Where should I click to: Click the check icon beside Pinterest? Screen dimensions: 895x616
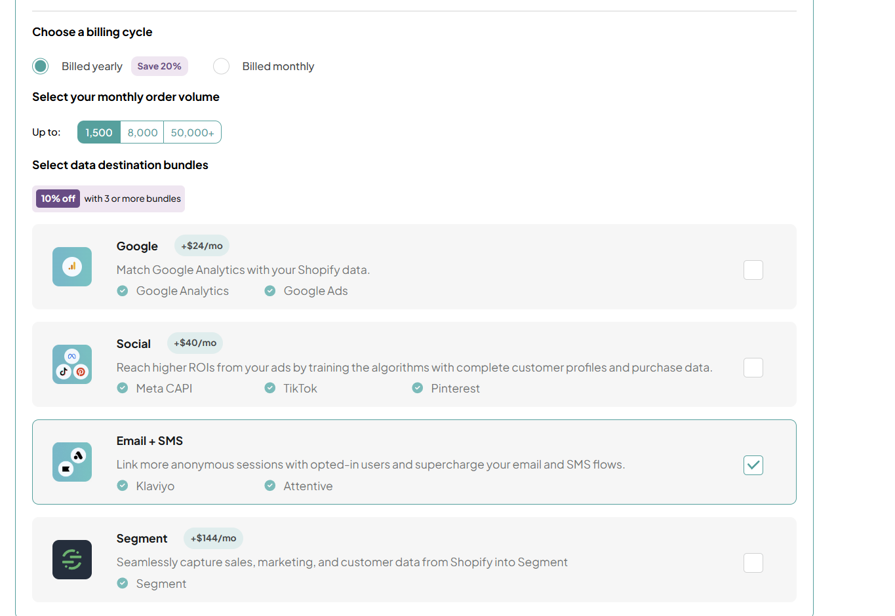[x=418, y=388]
